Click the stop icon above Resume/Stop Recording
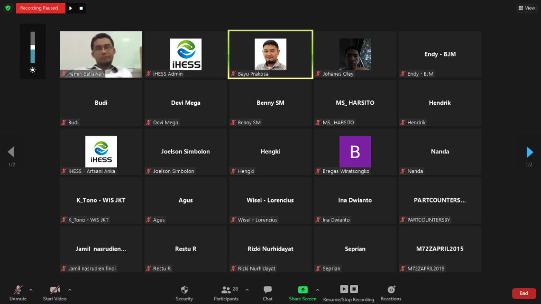 click(354, 289)
